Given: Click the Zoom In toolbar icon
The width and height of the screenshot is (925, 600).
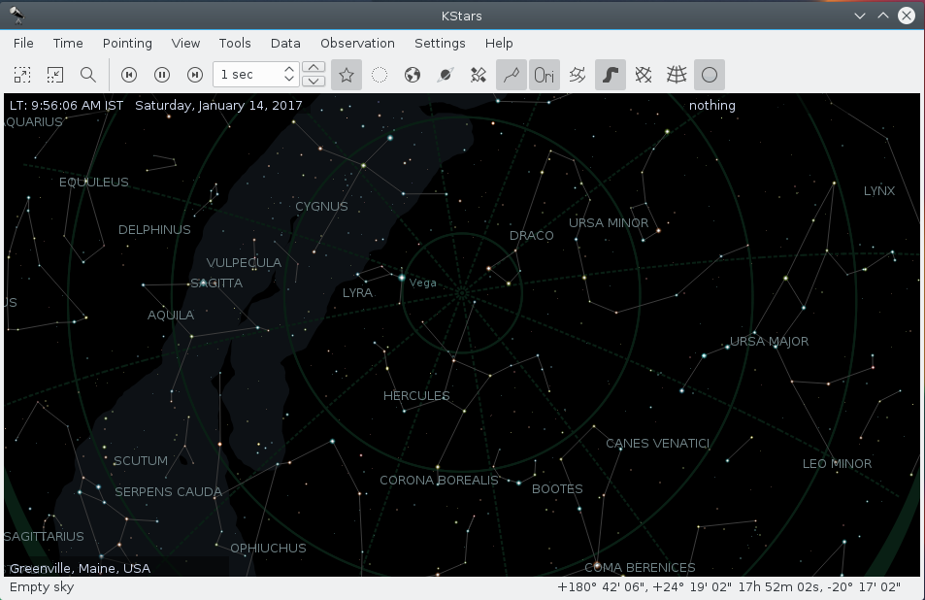Looking at the screenshot, I should click(x=22, y=75).
